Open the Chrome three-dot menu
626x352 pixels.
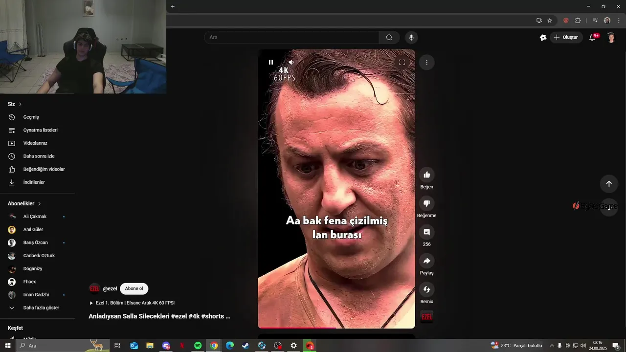click(x=619, y=21)
